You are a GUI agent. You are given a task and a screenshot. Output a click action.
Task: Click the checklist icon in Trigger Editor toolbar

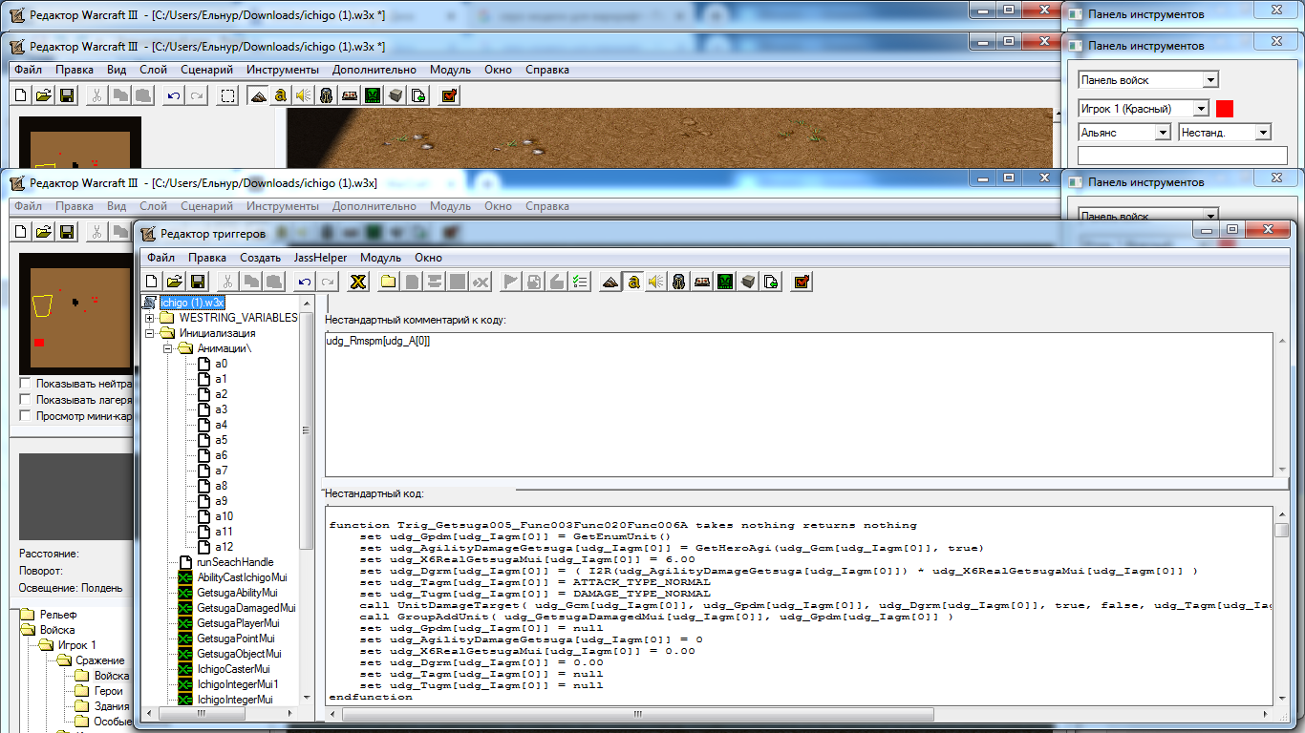(580, 282)
